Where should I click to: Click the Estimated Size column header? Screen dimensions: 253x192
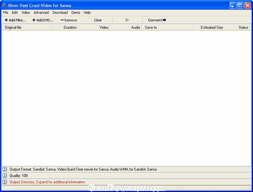(208, 27)
